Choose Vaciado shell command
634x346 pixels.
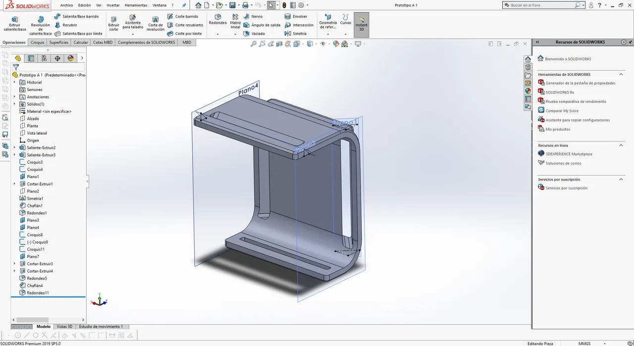tap(254, 33)
